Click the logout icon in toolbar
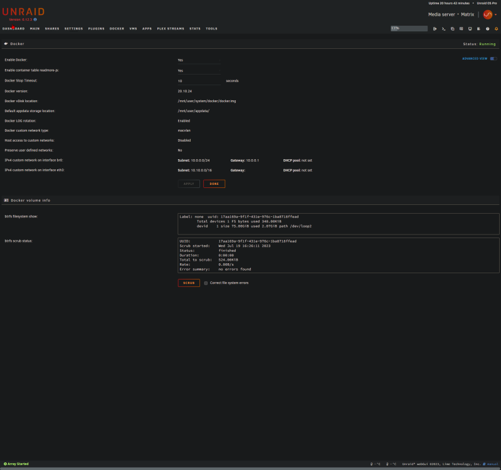The image size is (501, 470). coord(435,29)
